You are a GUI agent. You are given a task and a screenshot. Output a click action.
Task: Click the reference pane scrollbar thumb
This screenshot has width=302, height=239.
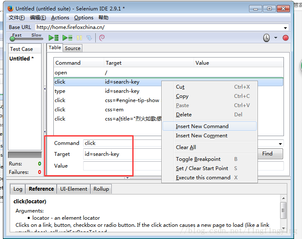284,210
